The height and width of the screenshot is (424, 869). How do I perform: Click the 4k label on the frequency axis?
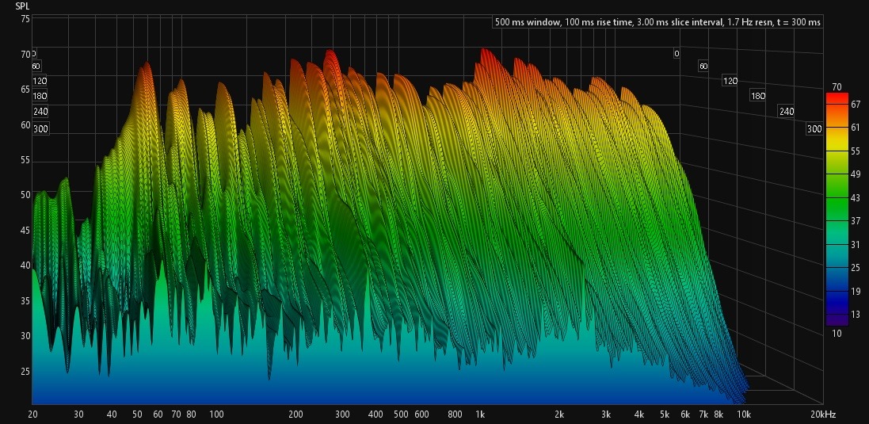point(639,414)
